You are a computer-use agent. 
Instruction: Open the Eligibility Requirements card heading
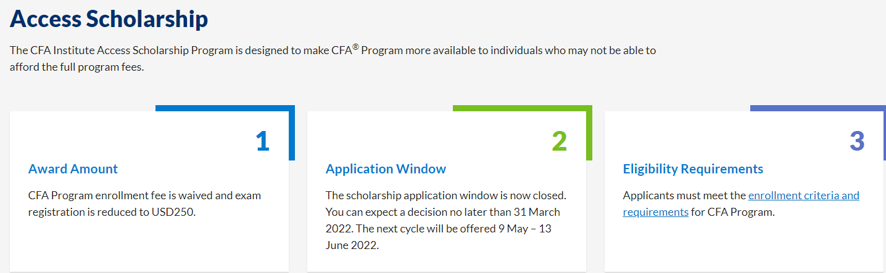693,168
